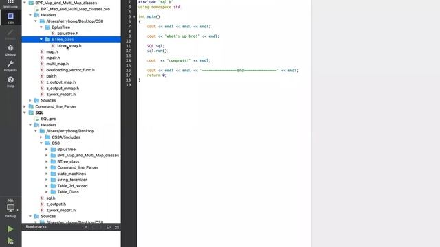Collapse the top BplusTree folder
This screenshot has width=440, height=247.
(x=41, y=27)
